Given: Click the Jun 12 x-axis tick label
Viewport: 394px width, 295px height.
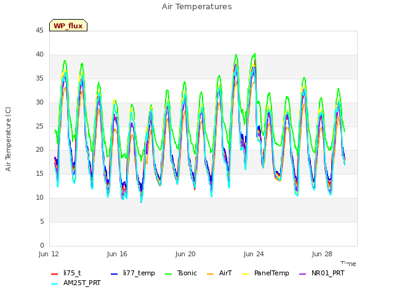Looking at the screenshot, I should coord(49,254).
